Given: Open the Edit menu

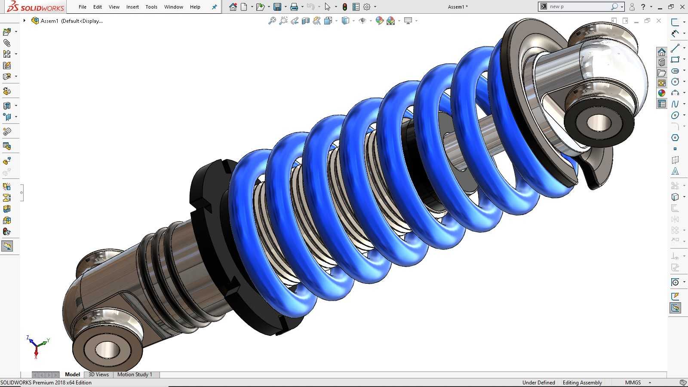Looking at the screenshot, I should [x=98, y=7].
